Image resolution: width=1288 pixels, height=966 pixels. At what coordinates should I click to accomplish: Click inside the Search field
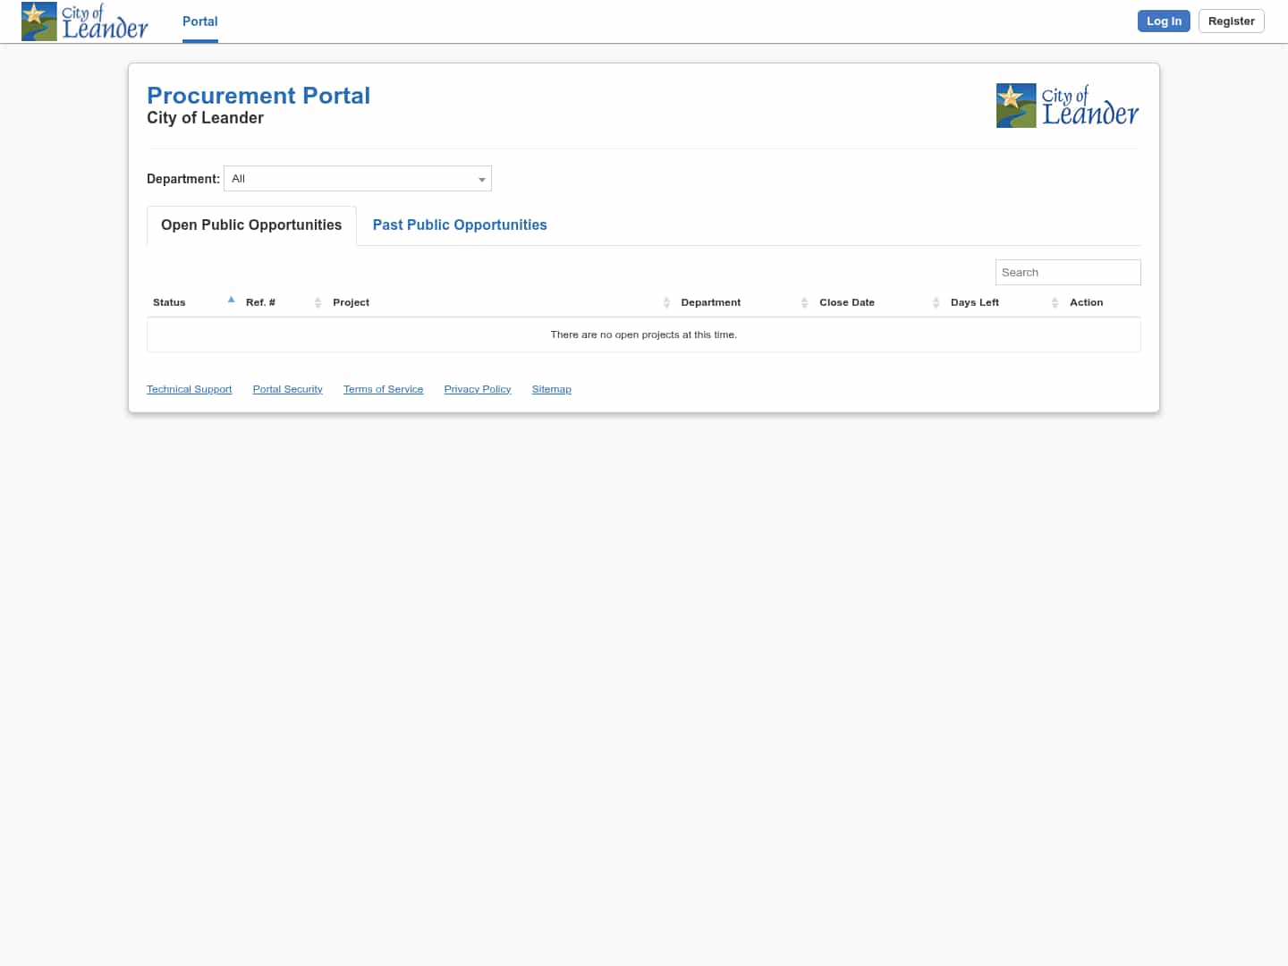click(x=1067, y=272)
